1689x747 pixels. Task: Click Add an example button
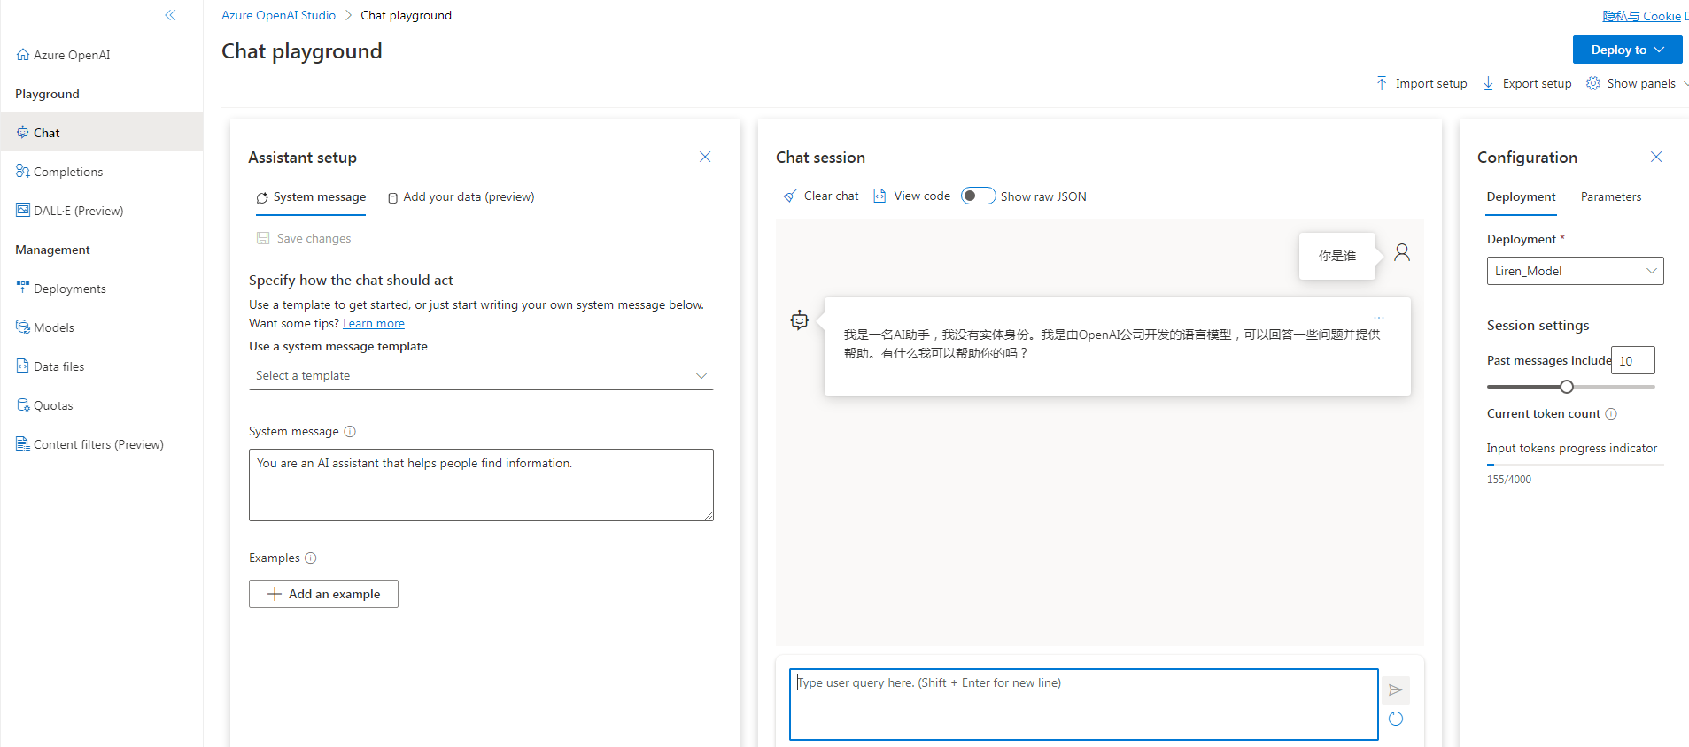(323, 594)
